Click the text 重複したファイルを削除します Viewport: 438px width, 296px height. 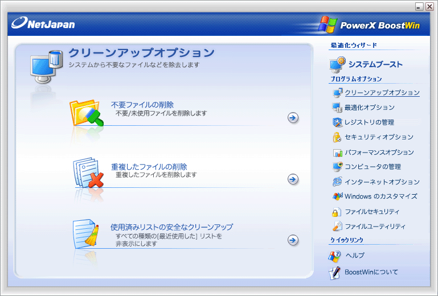coord(157,175)
